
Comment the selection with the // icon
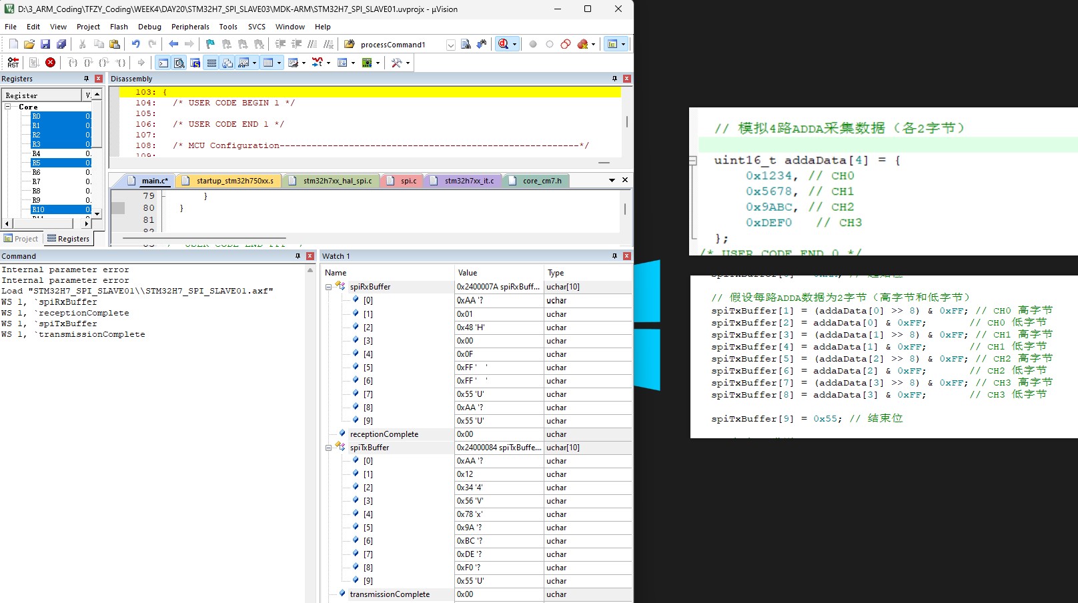[312, 44]
